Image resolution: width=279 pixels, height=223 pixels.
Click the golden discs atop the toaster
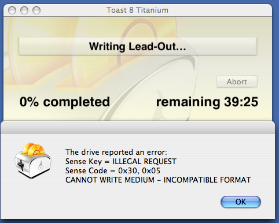33,149
